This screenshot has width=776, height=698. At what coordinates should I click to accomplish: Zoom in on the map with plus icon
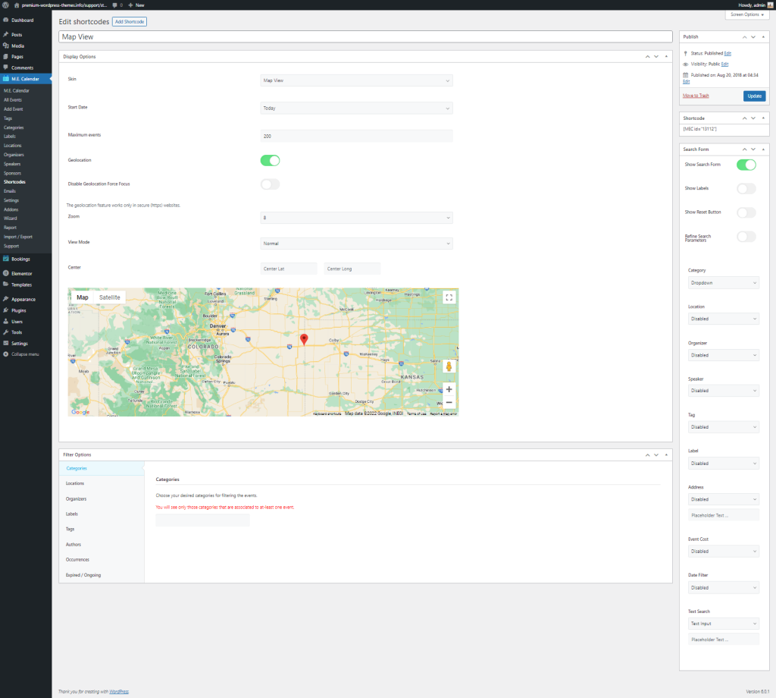449,388
